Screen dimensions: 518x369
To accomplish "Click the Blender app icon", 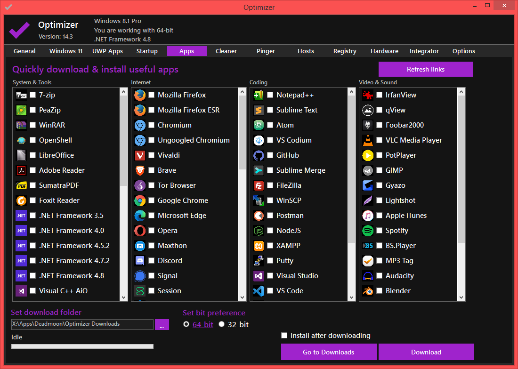I will (x=368, y=291).
